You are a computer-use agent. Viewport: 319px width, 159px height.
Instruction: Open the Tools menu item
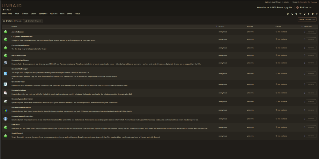point(77,14)
